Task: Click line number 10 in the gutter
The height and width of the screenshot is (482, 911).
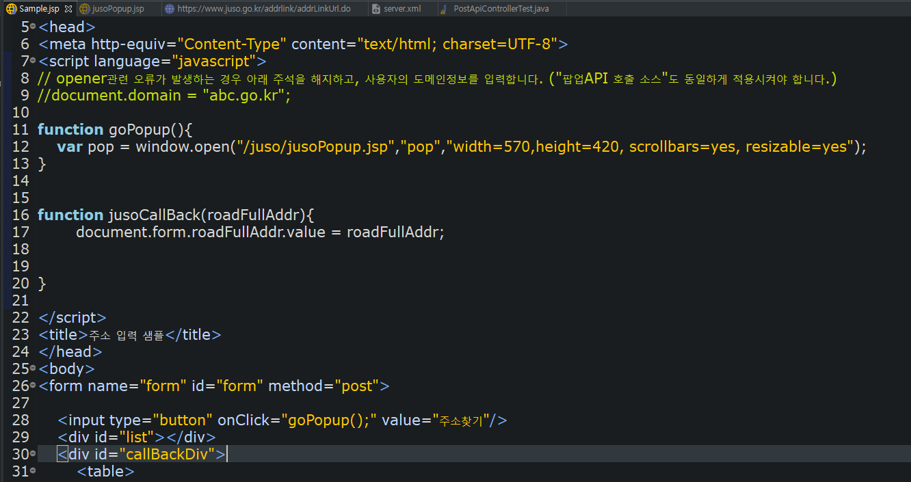Action: click(x=21, y=113)
